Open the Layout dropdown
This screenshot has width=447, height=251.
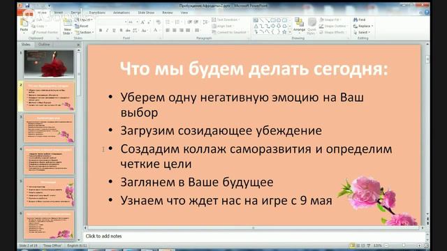pyautogui.click(x=84, y=20)
